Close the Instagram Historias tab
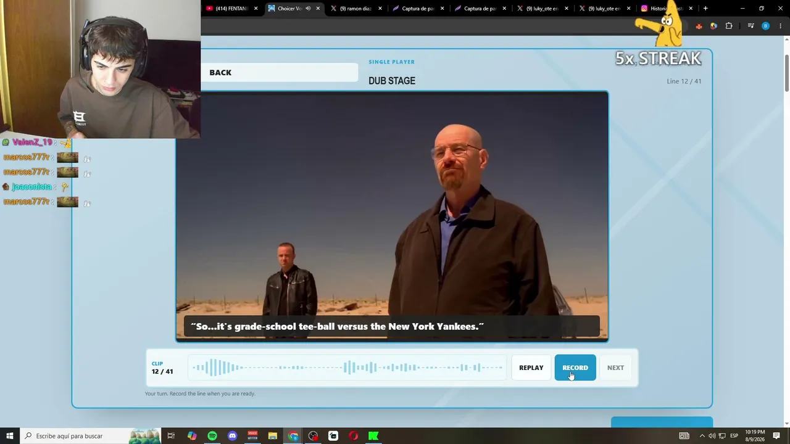This screenshot has height=444, width=790. (691, 9)
